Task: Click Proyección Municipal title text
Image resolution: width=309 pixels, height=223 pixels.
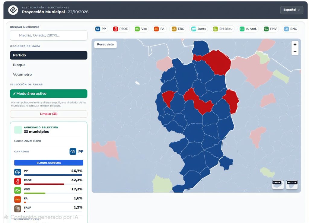Action: tap(43, 12)
